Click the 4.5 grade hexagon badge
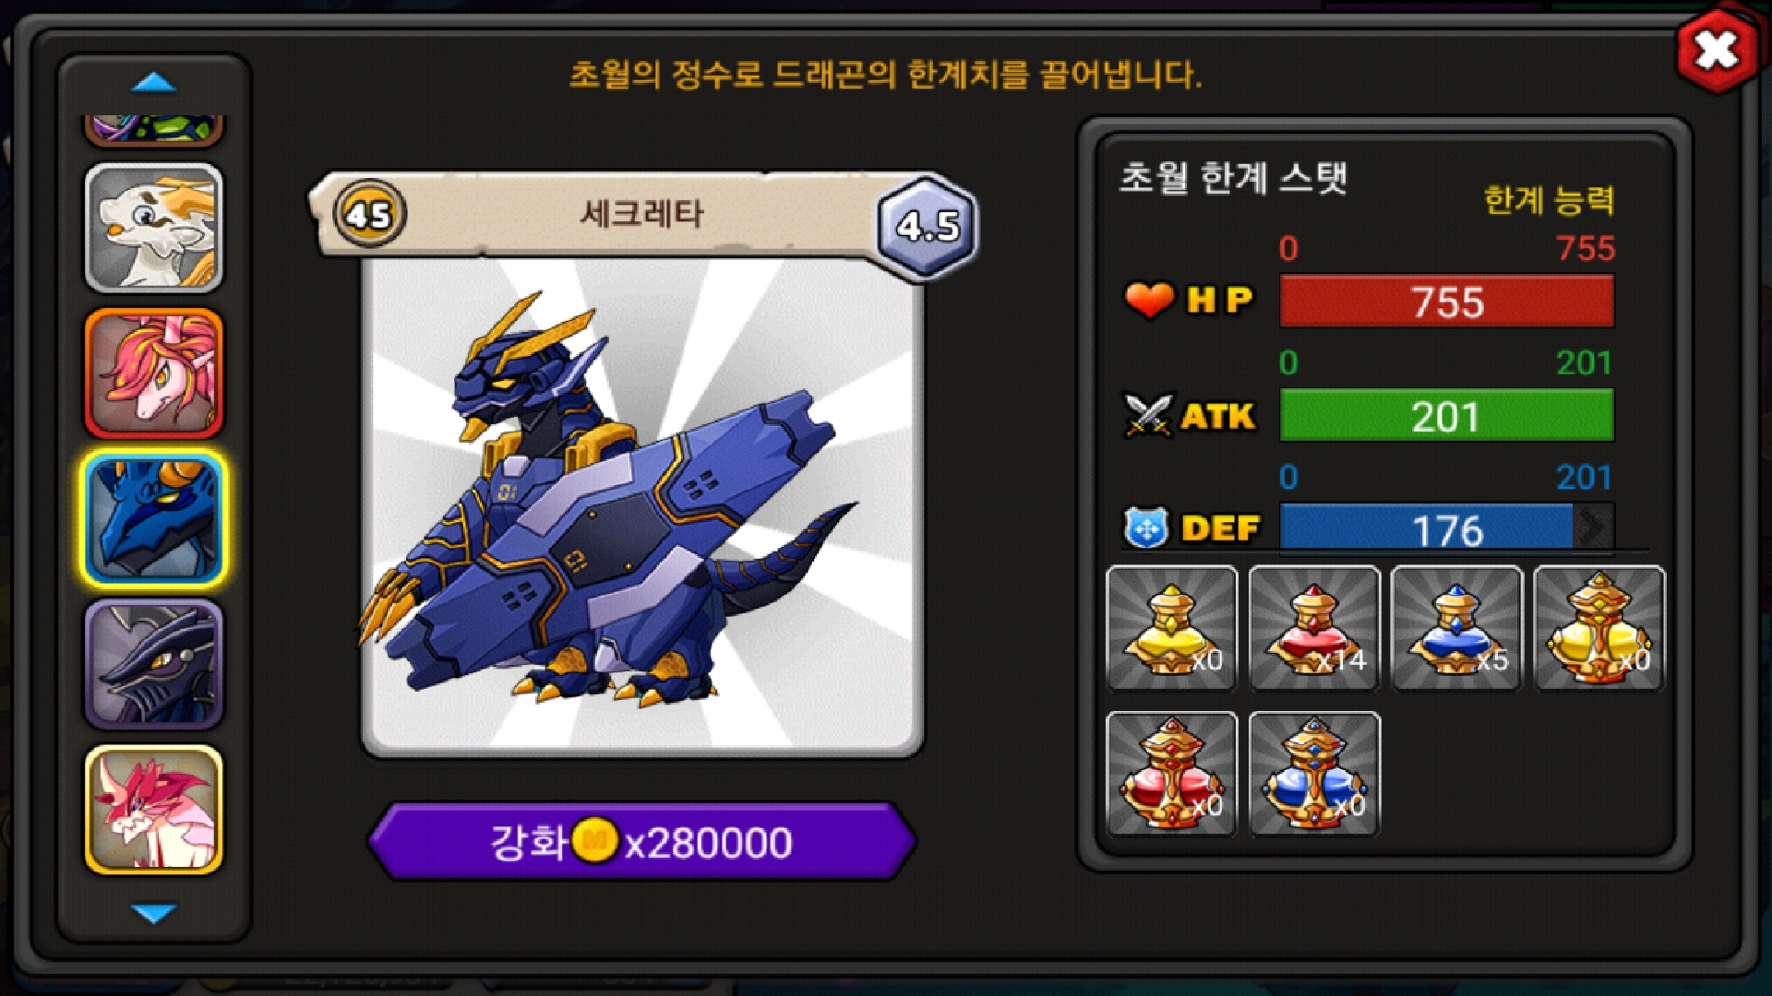The image size is (1772, 996). pos(928,225)
